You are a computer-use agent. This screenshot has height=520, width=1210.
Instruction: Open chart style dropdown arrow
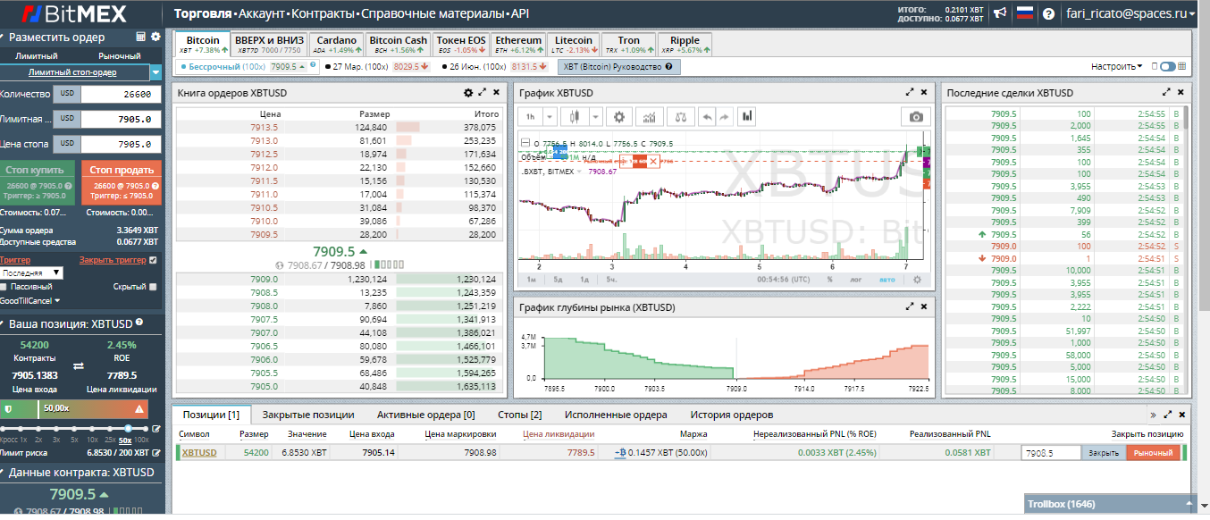595,117
